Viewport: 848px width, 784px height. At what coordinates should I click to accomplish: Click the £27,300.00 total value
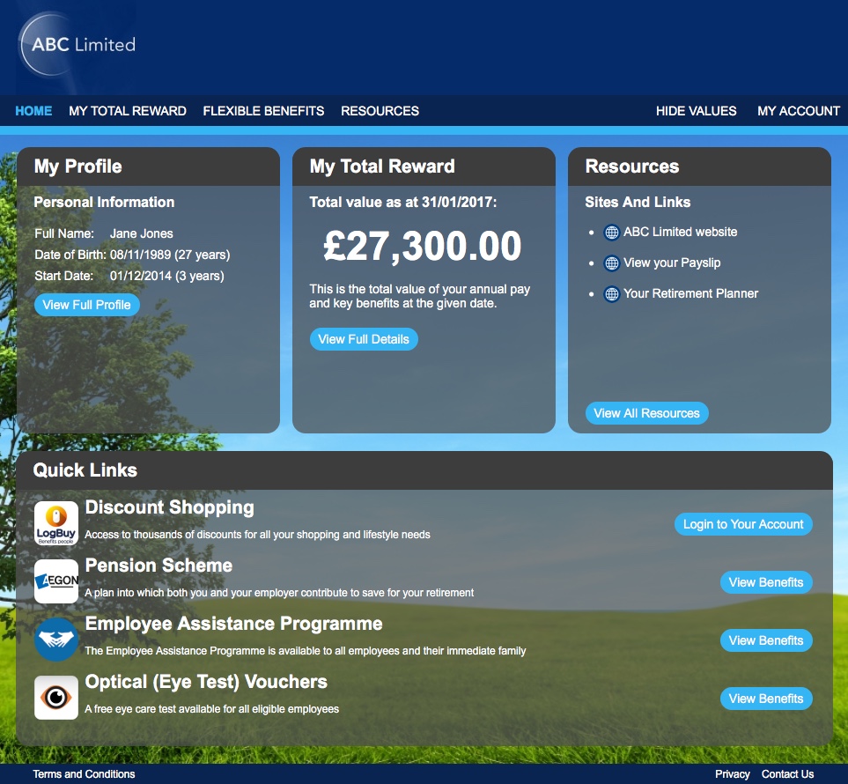tap(423, 246)
